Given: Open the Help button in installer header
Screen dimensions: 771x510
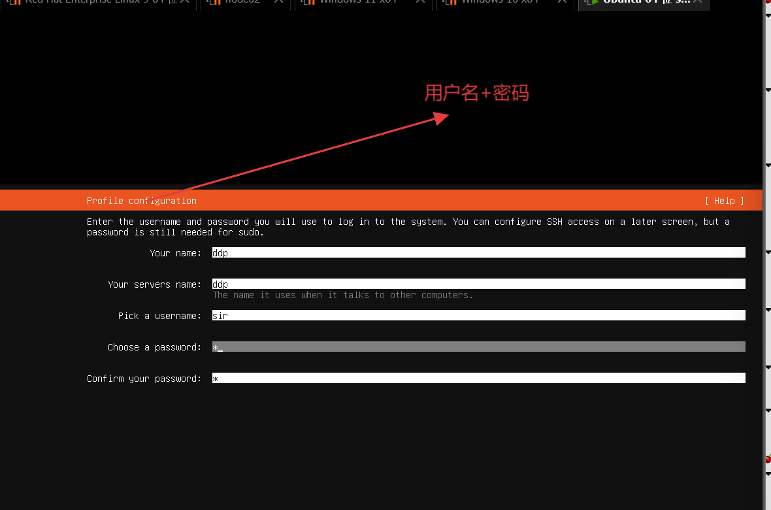Looking at the screenshot, I should pyautogui.click(x=725, y=201).
